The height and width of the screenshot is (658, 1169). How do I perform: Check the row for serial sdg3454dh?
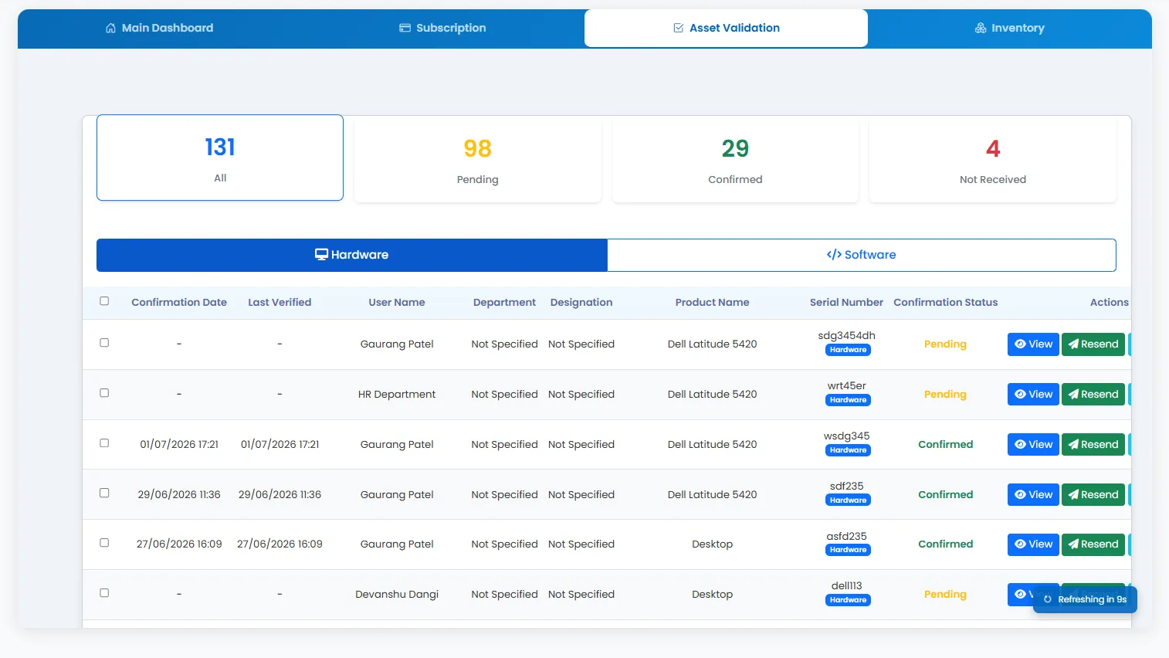click(104, 343)
